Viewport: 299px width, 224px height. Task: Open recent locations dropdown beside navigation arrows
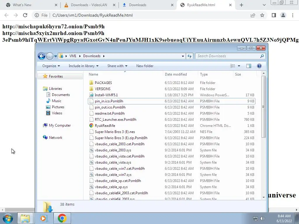tap(55, 56)
